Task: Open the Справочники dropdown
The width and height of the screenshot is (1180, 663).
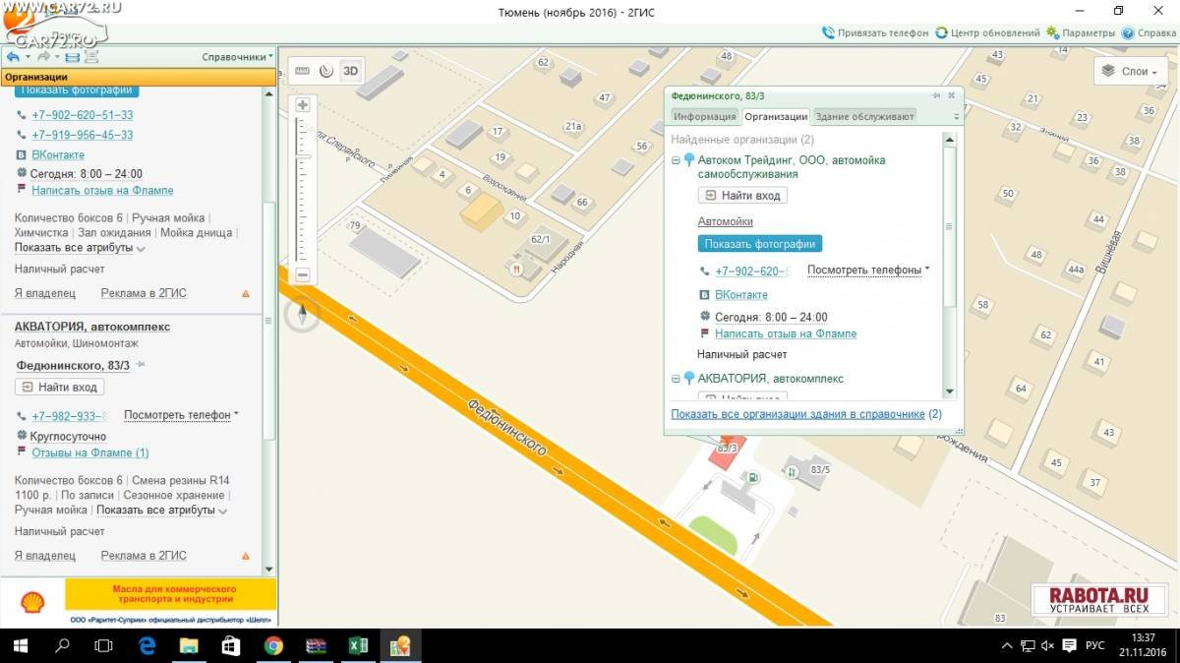Action: tap(238, 57)
